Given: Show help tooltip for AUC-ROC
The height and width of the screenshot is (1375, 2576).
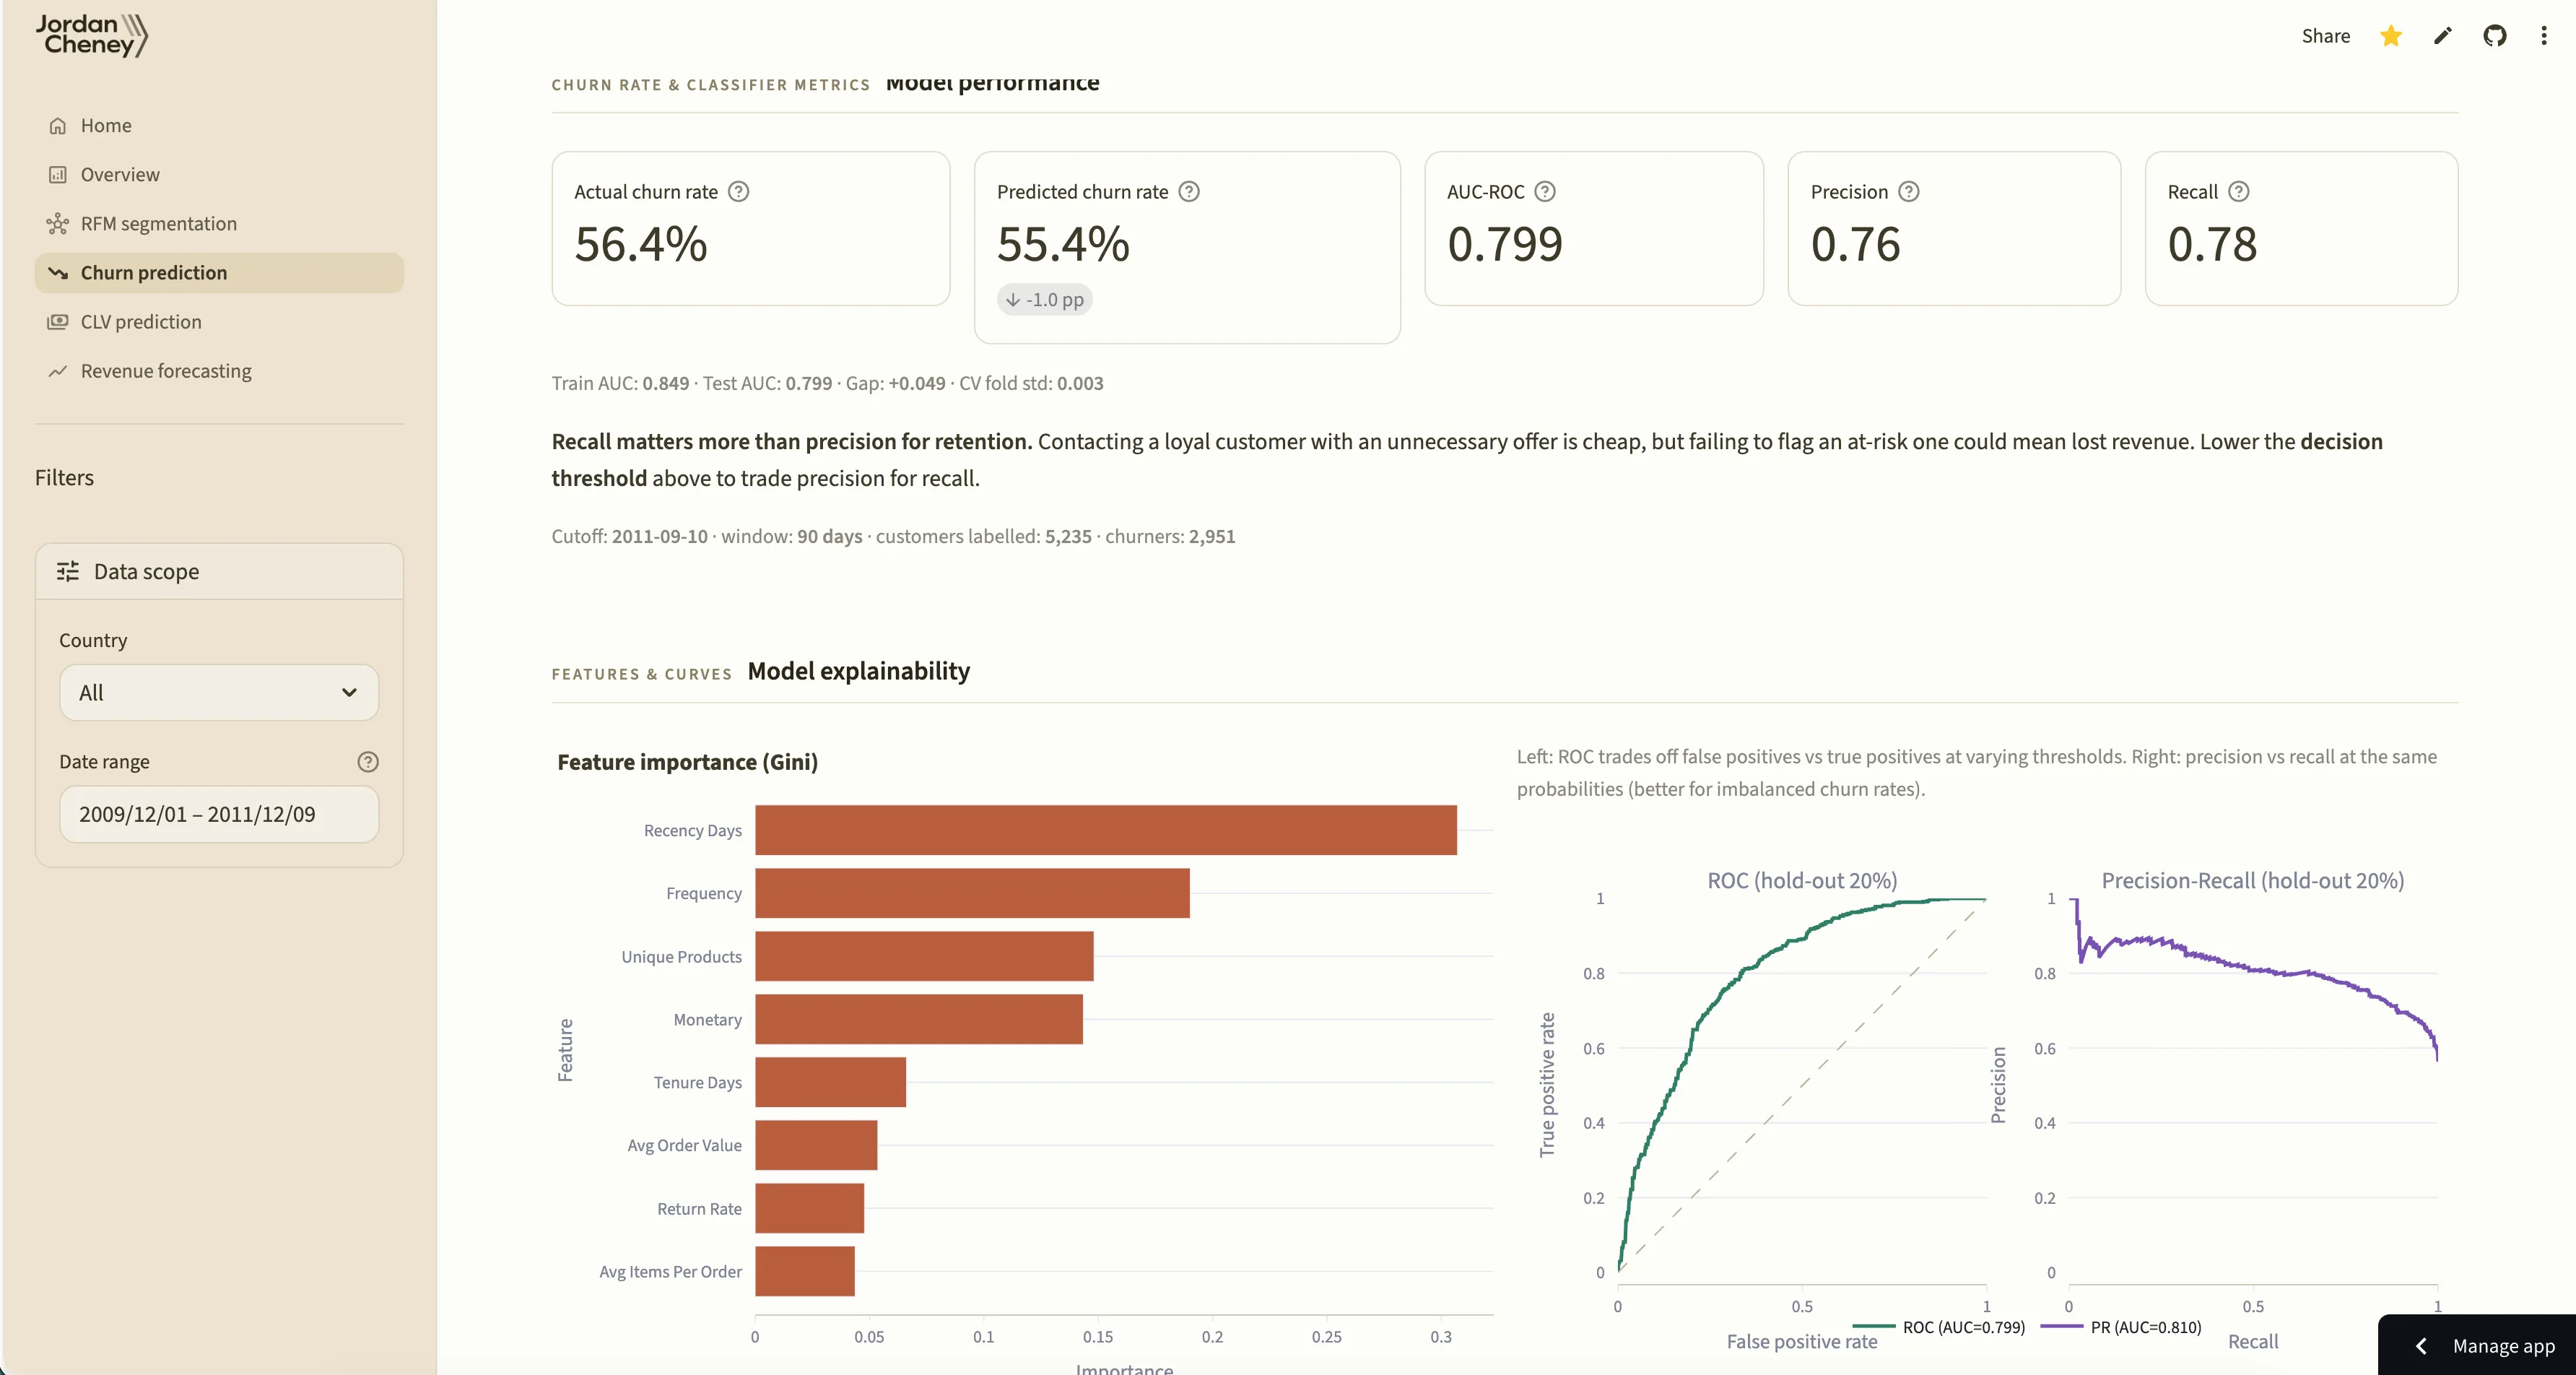Looking at the screenshot, I should pos(1545,192).
